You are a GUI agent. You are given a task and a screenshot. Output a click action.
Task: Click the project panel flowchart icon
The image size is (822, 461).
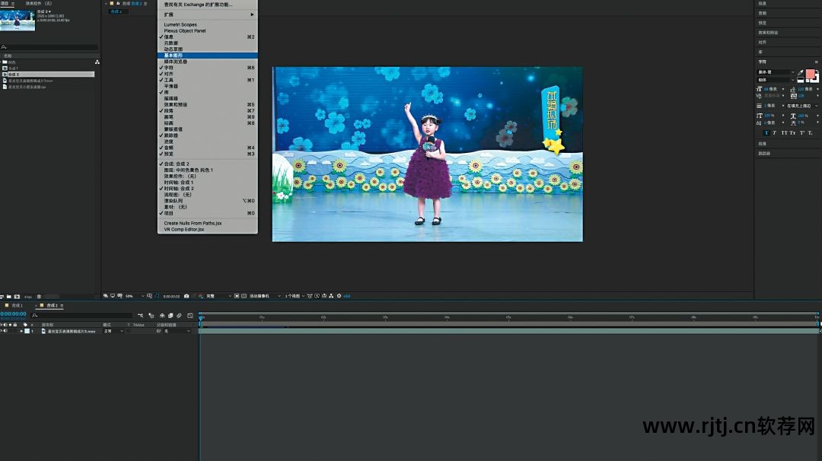click(97, 62)
